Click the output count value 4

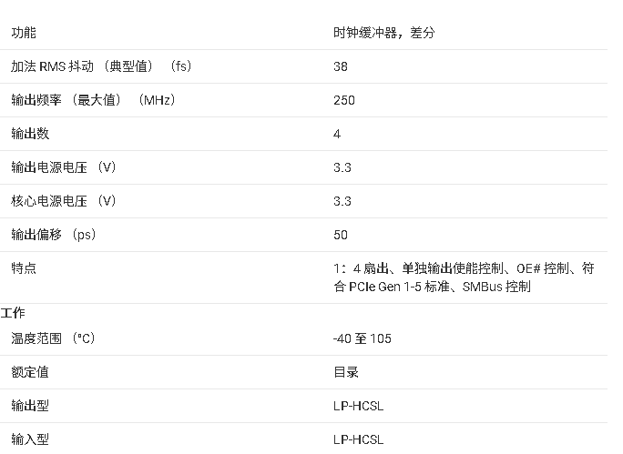[337, 134]
